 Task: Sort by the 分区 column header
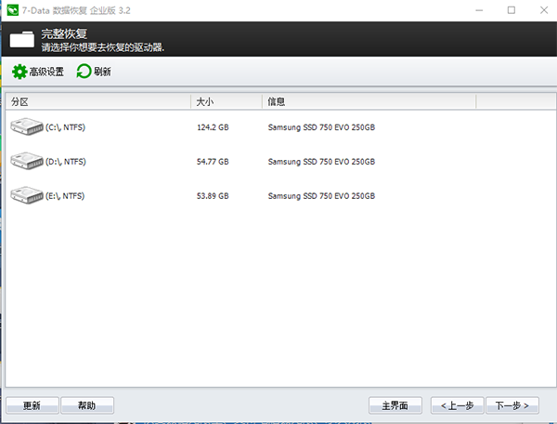click(x=98, y=101)
